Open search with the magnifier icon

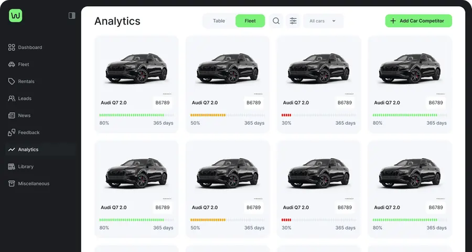(276, 21)
